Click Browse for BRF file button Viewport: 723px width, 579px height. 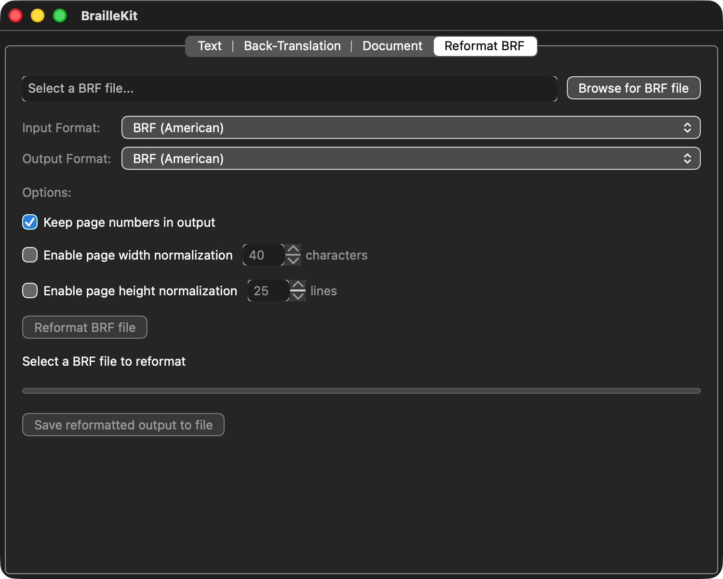[633, 88]
